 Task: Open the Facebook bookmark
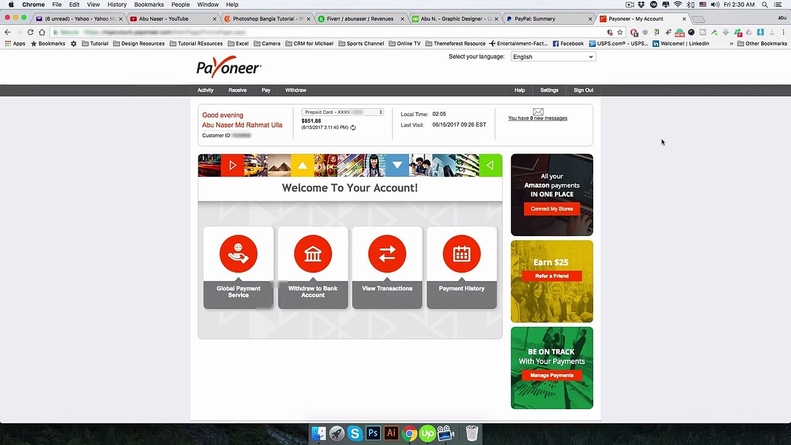tap(568, 44)
